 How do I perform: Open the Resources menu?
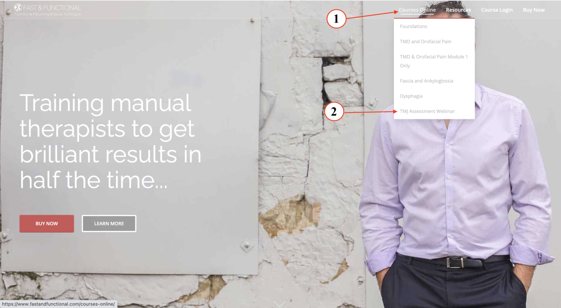click(458, 10)
